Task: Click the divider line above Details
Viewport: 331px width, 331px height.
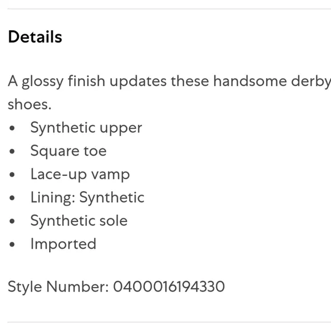Action: tap(169, 9)
